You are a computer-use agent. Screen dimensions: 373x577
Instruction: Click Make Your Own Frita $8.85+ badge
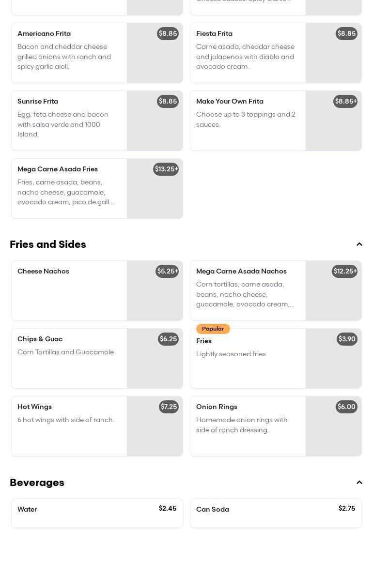345,102
